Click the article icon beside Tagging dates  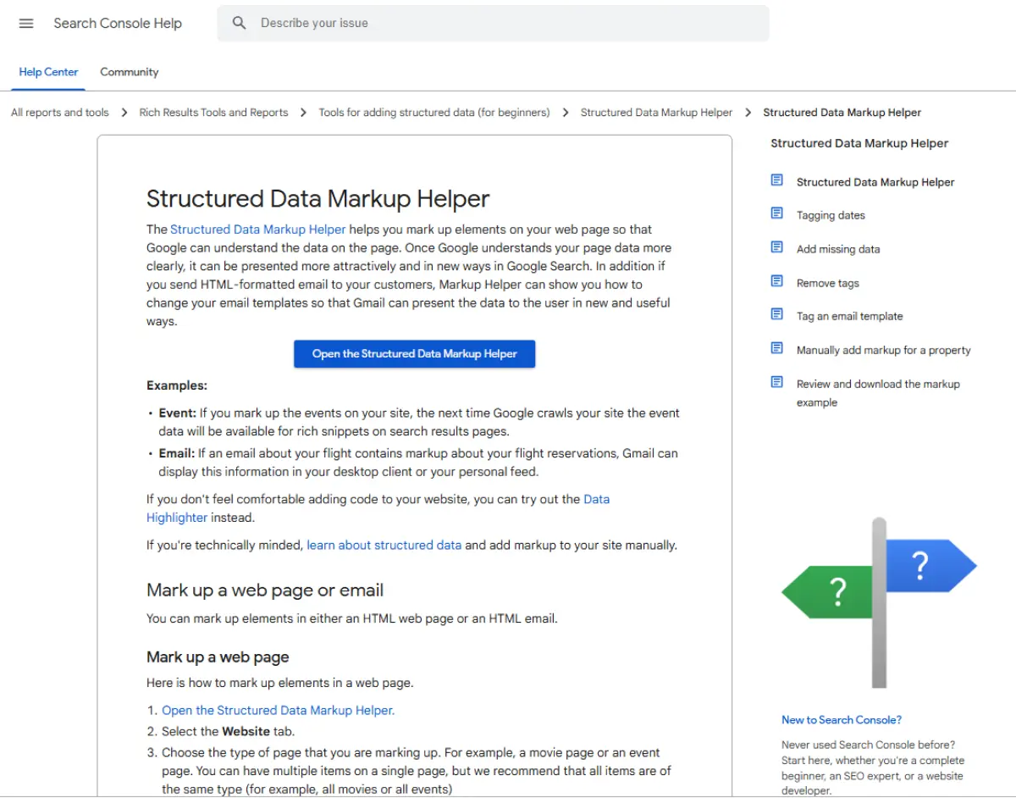click(776, 213)
